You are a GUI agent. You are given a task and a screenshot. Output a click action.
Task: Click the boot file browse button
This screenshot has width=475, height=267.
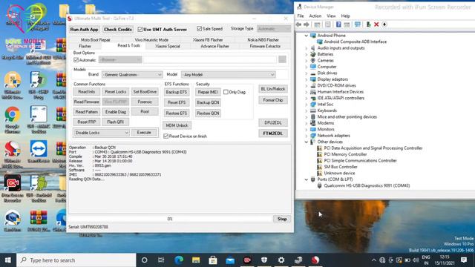click(x=282, y=59)
